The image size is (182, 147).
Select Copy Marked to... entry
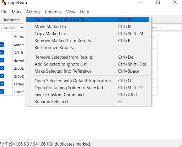click(x=87, y=33)
